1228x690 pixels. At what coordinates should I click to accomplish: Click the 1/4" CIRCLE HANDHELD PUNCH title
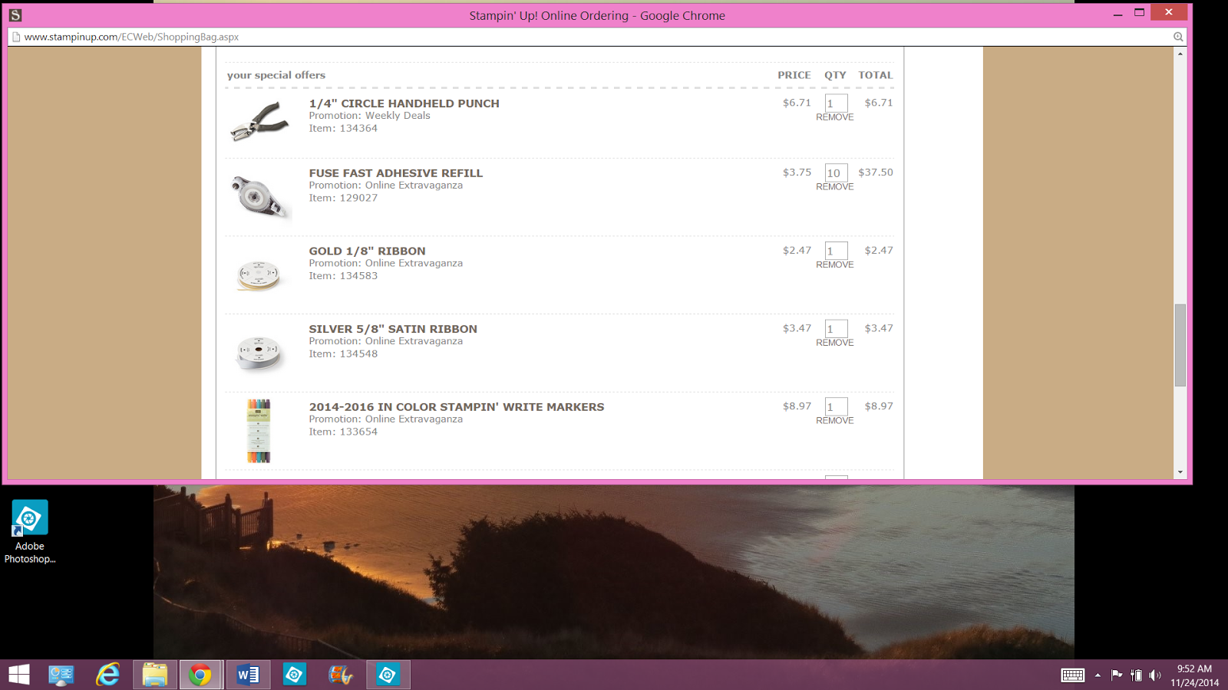404,103
